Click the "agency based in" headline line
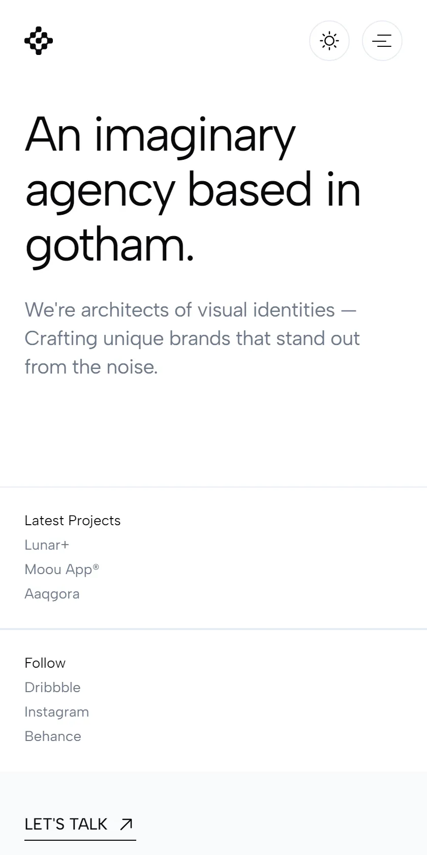This screenshot has width=427, height=855. 193,190
